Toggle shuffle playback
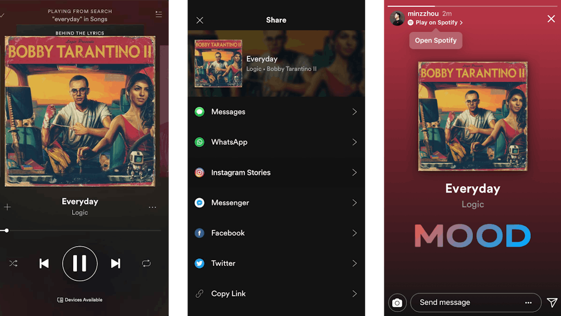Viewport: 561px width, 316px height. [13, 264]
